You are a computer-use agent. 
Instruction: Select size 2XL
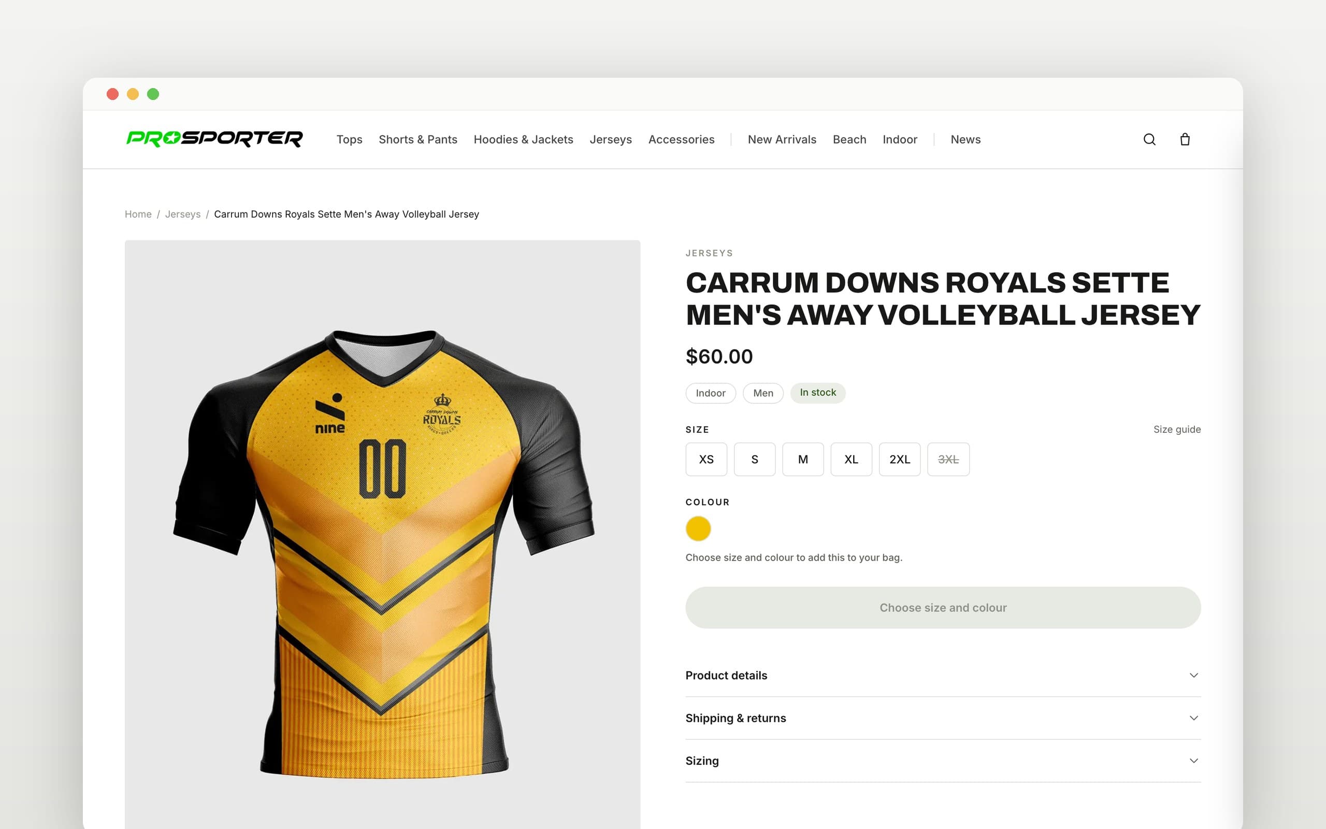900,460
